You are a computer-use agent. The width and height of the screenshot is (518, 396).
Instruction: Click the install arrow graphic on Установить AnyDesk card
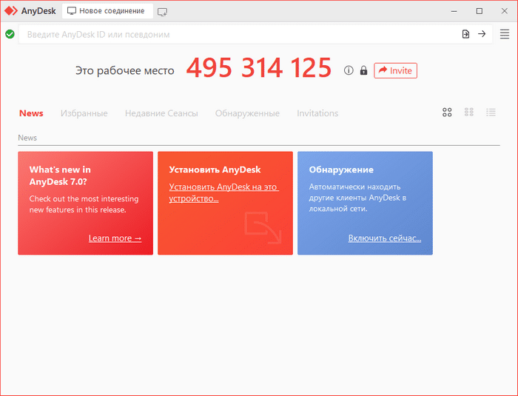coord(263,227)
